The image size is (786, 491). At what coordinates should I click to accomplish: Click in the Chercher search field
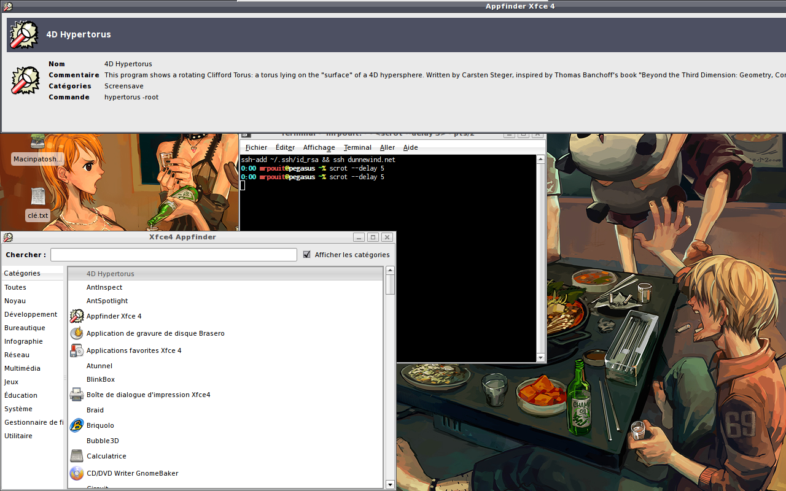[173, 255]
